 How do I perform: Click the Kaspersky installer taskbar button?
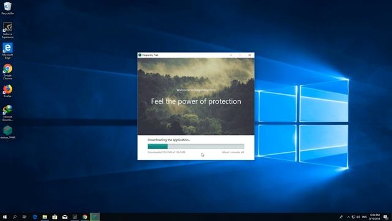(95, 217)
